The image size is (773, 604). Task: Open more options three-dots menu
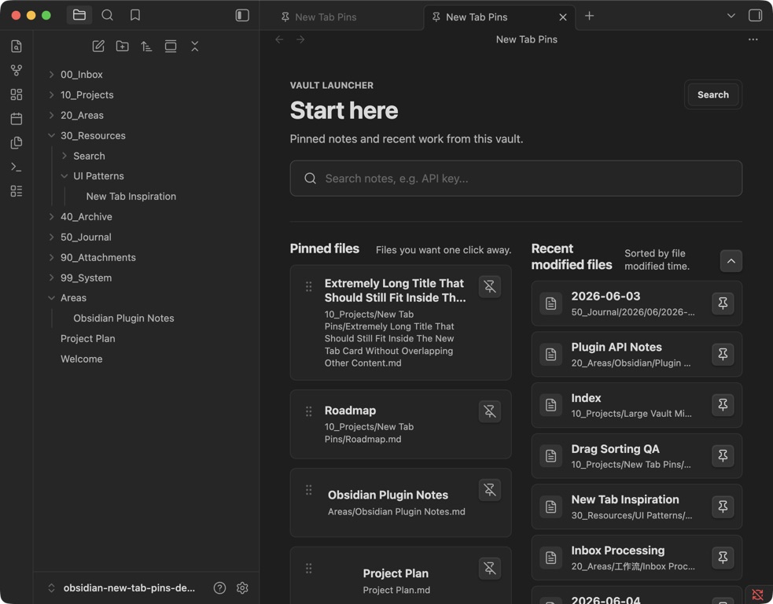point(753,39)
